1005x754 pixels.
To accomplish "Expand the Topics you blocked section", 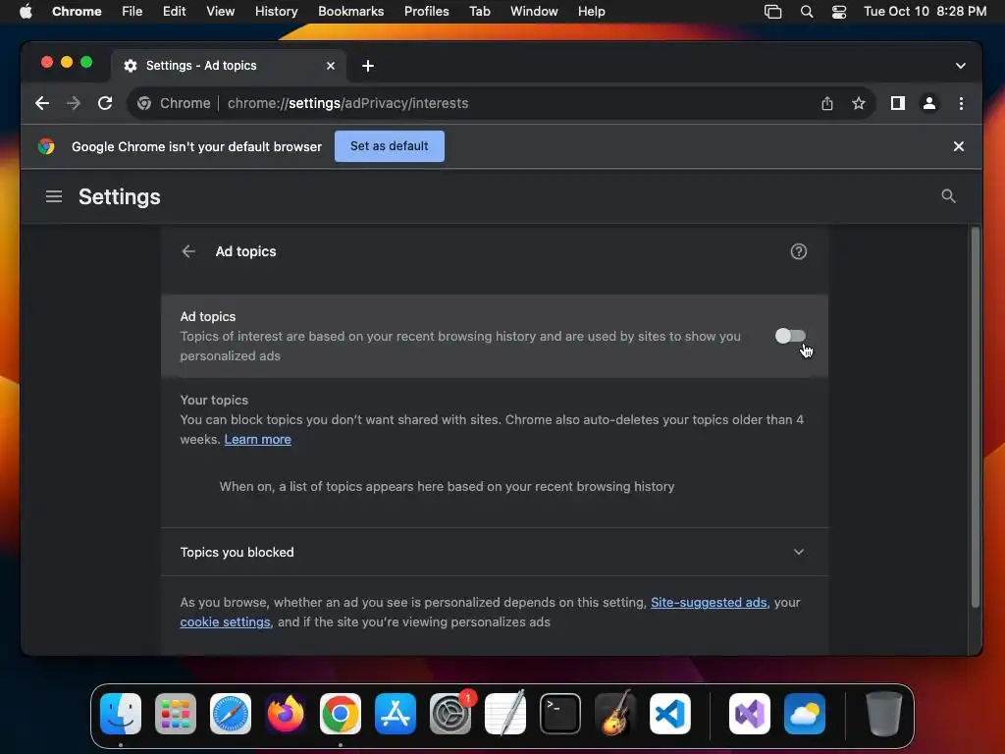I will 798,552.
